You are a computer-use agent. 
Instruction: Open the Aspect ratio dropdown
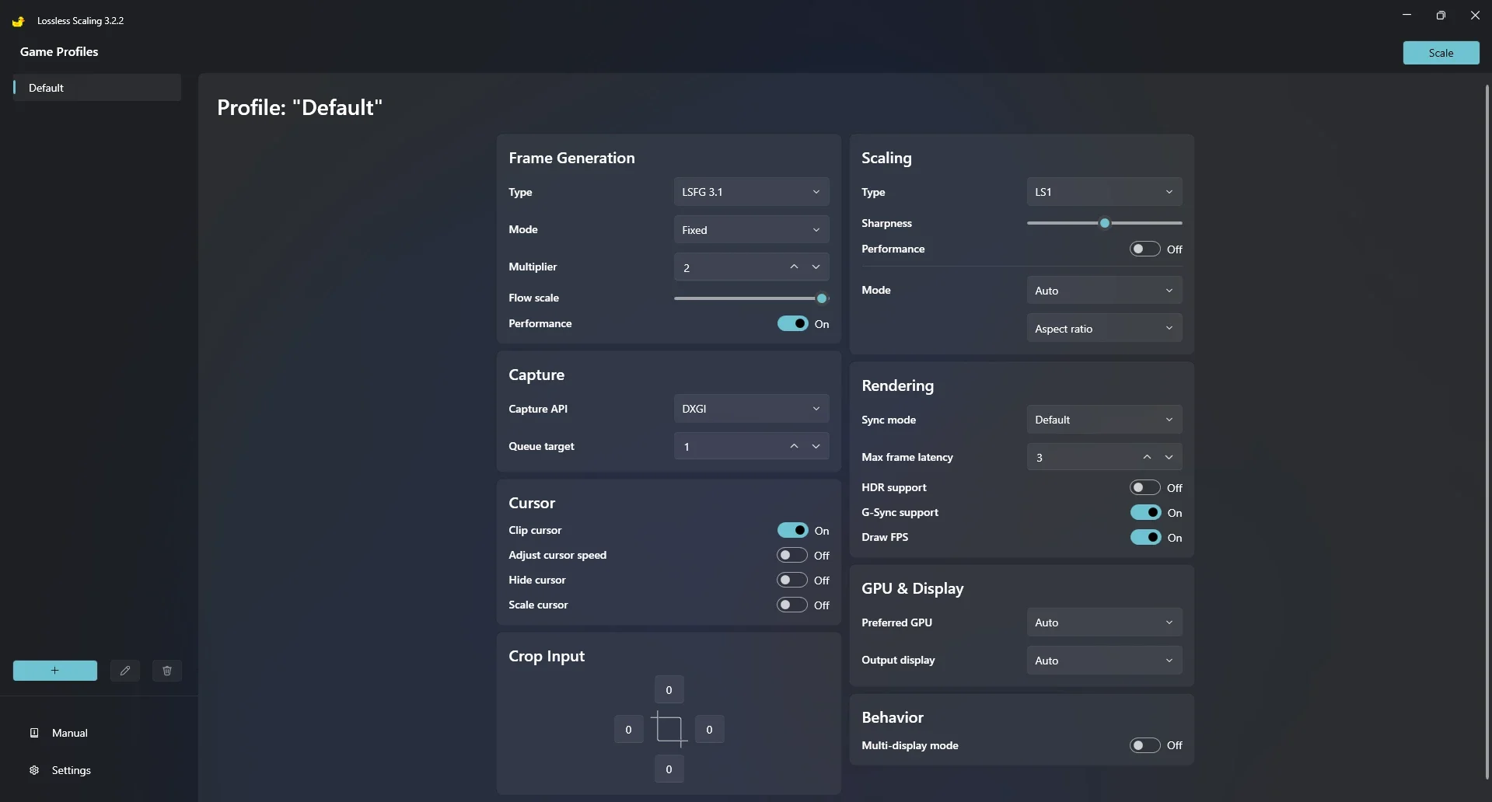(x=1104, y=329)
